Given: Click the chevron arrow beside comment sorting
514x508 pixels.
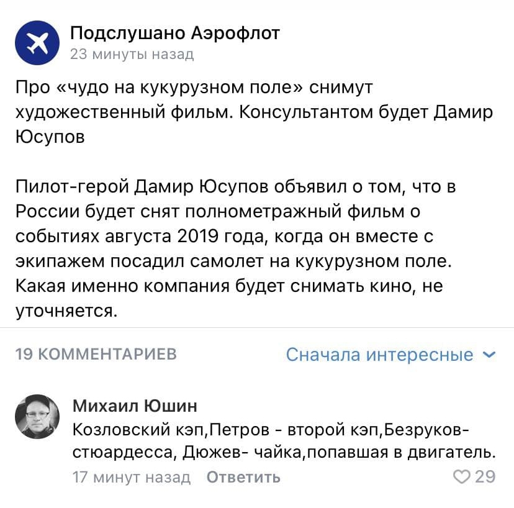Looking at the screenshot, I should [x=489, y=355].
